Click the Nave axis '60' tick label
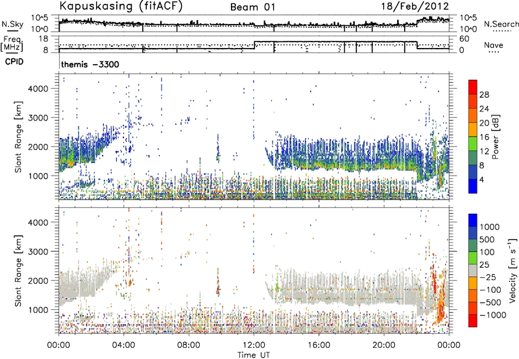The height and width of the screenshot is (359, 519). tap(464, 39)
